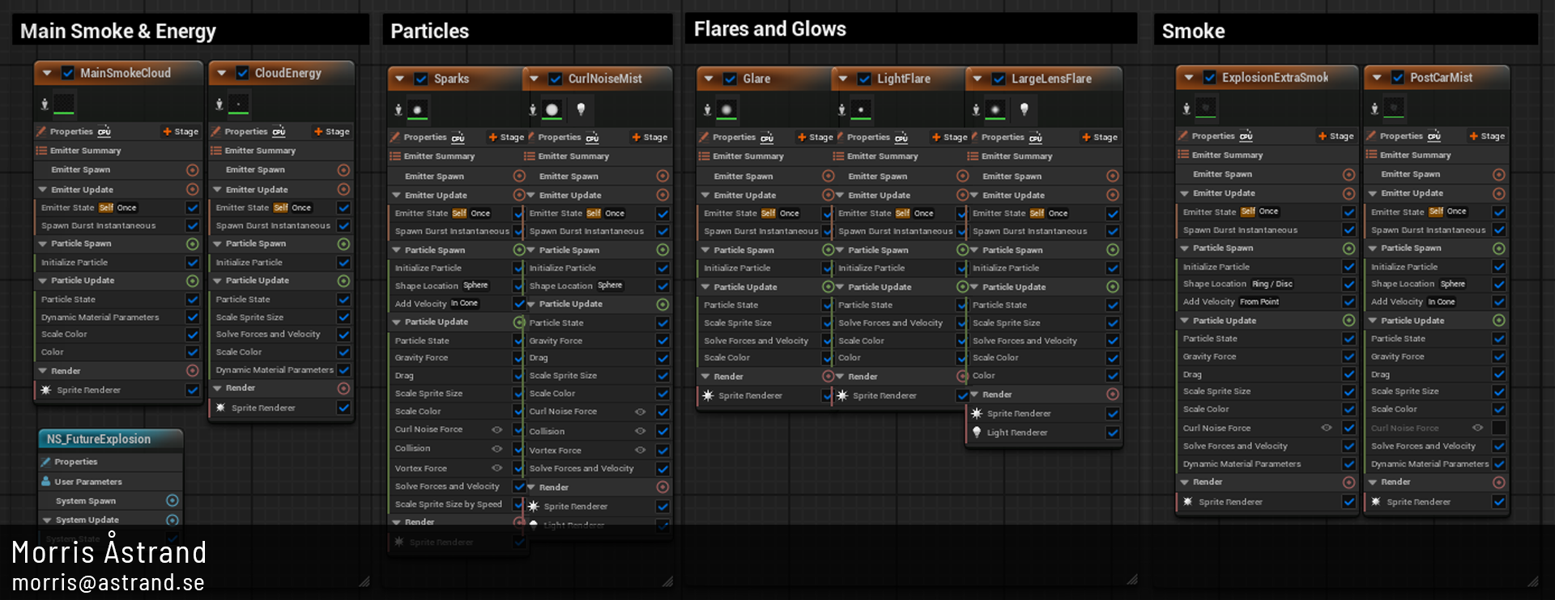The image size is (1555, 600).
Task: Select MainSmokeCloud emitter thumbnail preview
Action: 64,104
